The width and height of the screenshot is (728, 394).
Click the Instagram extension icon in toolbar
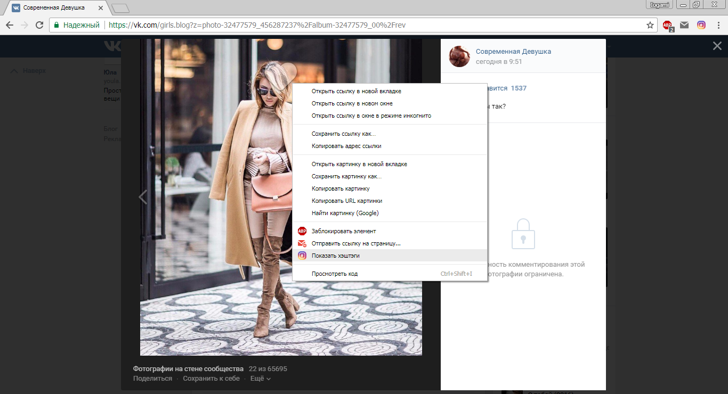(x=701, y=25)
